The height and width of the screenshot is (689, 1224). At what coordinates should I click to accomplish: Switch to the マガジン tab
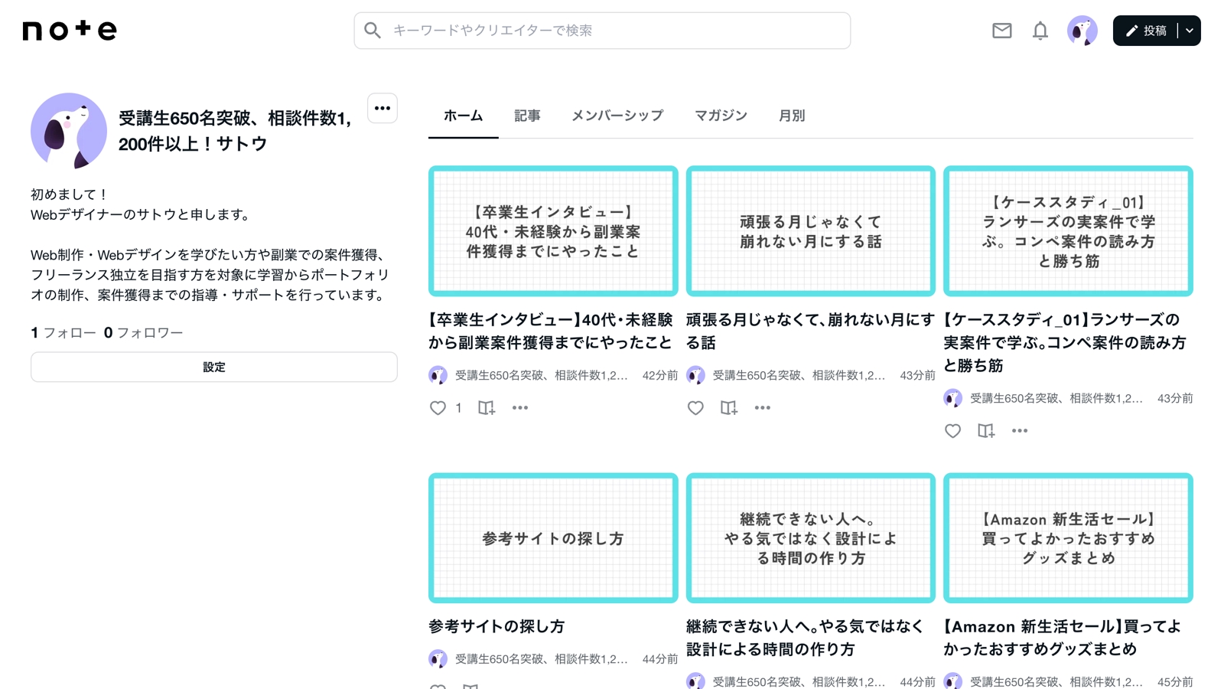click(721, 116)
